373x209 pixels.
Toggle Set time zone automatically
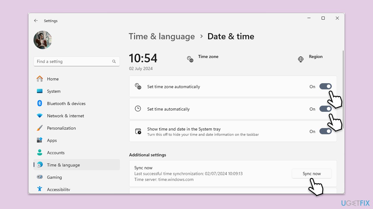[x=326, y=87]
